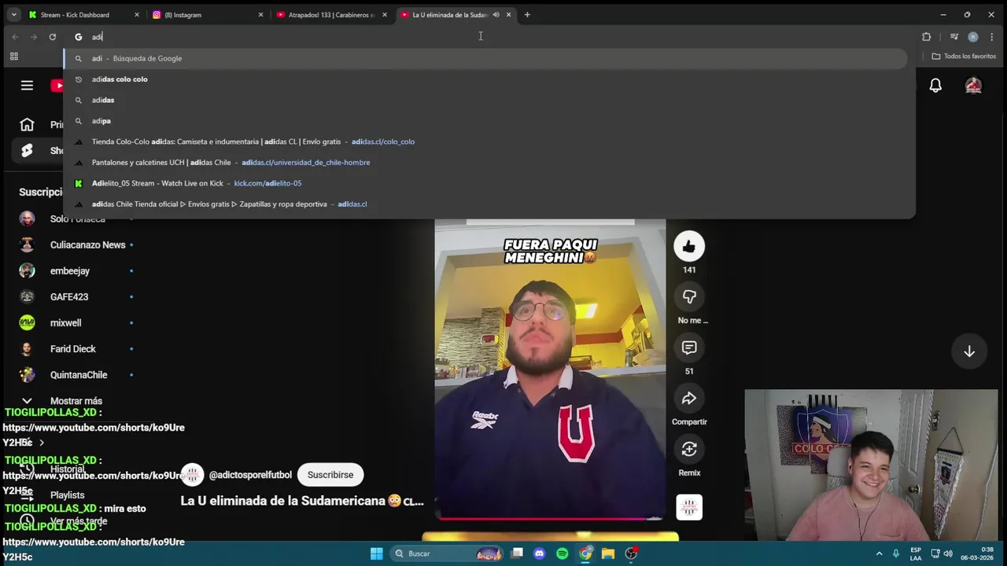Choose the 'adipa' search suggestion
1007x566 pixels.
coord(485,121)
